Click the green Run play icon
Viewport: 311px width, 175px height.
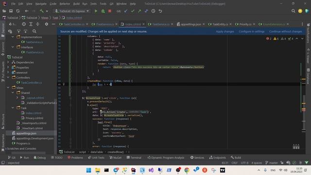pyautogui.click(x=96, y=11)
